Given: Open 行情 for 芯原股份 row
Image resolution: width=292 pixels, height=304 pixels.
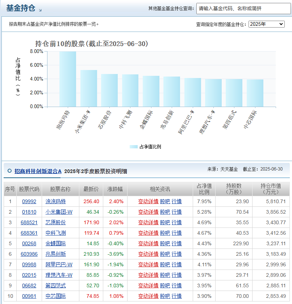Looking at the screenshot, I should (176, 222).
